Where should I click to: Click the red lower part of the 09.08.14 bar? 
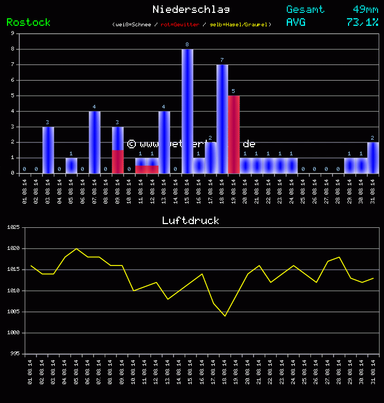(x=118, y=162)
